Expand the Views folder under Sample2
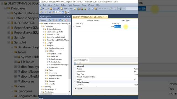 click(45, 70)
